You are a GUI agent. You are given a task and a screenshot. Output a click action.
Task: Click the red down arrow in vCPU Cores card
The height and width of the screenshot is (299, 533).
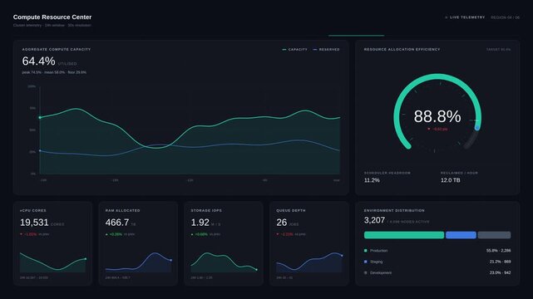pos(22,234)
